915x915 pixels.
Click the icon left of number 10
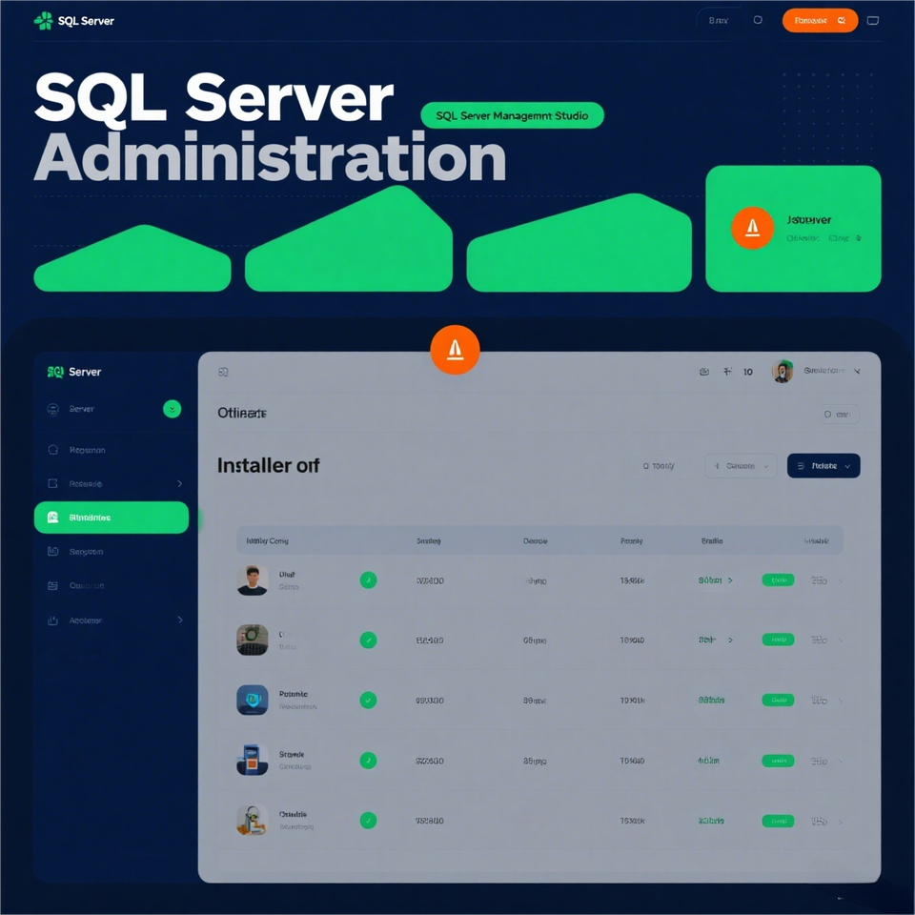click(x=727, y=371)
